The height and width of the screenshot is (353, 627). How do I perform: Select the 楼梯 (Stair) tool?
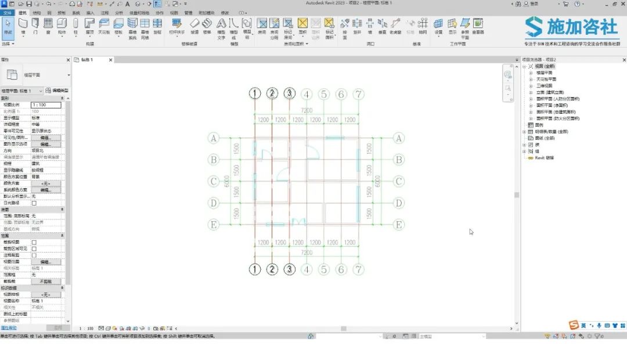[207, 26]
